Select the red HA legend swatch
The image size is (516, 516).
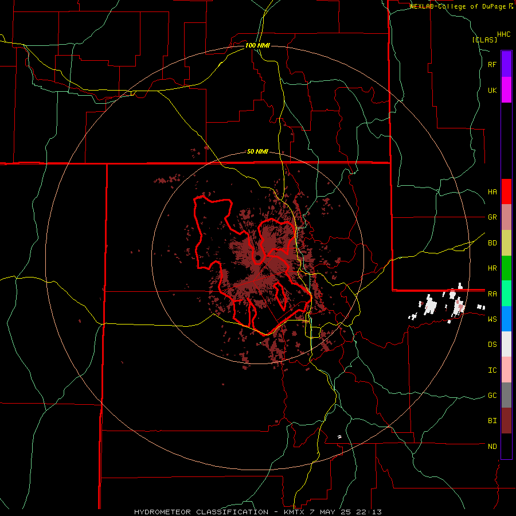[506, 191]
